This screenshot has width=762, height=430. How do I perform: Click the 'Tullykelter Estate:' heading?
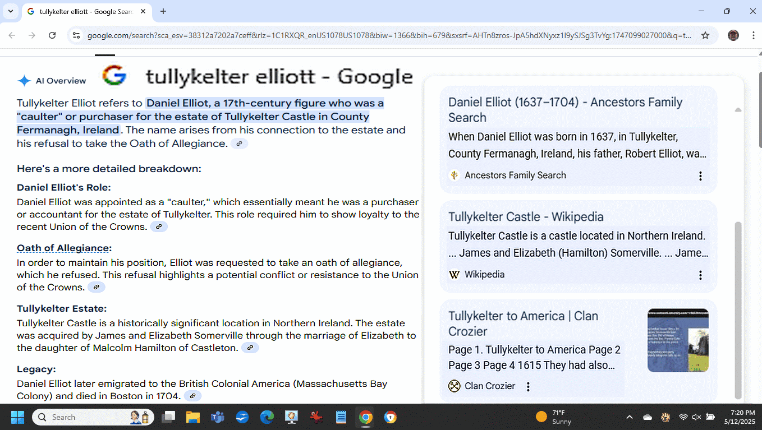click(62, 308)
